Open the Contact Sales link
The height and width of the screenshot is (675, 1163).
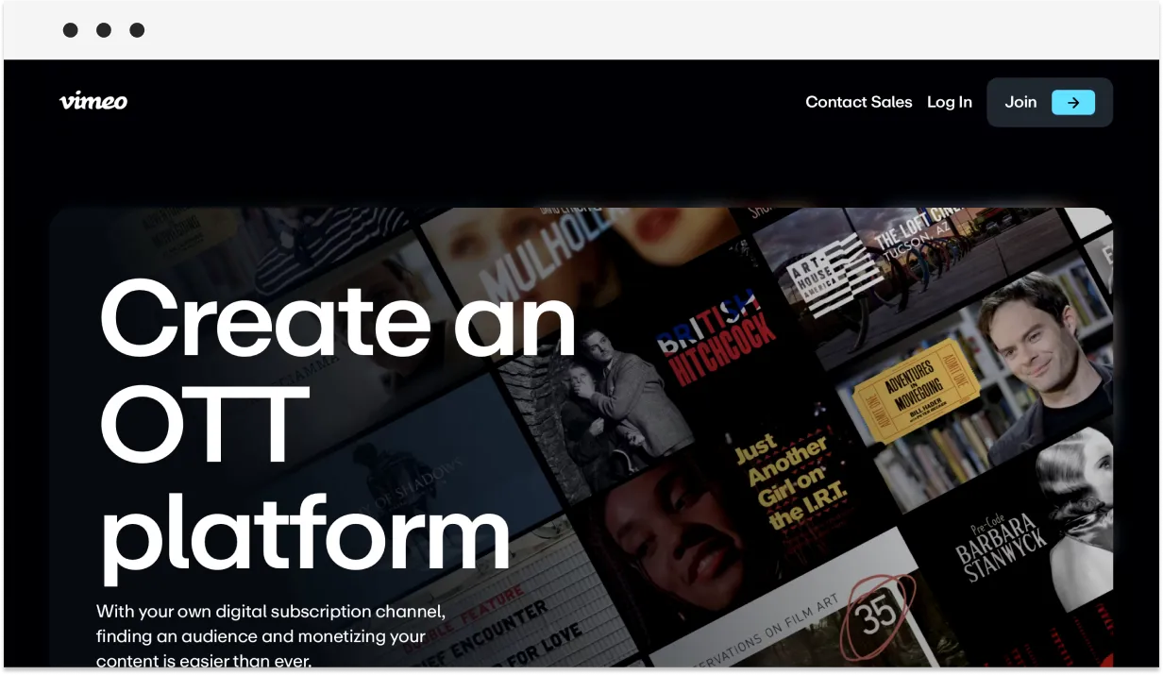point(858,102)
